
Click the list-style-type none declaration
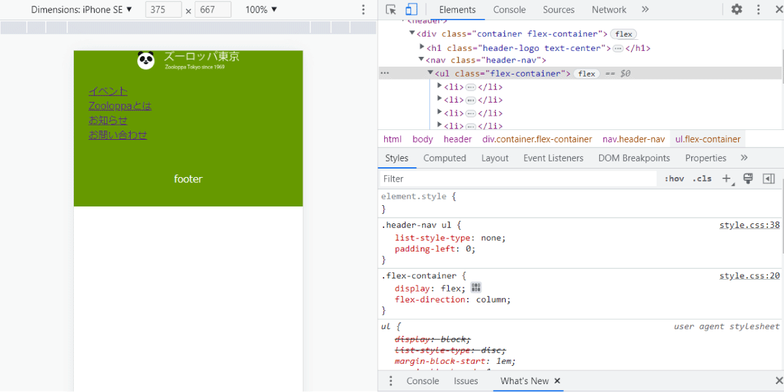click(x=450, y=238)
